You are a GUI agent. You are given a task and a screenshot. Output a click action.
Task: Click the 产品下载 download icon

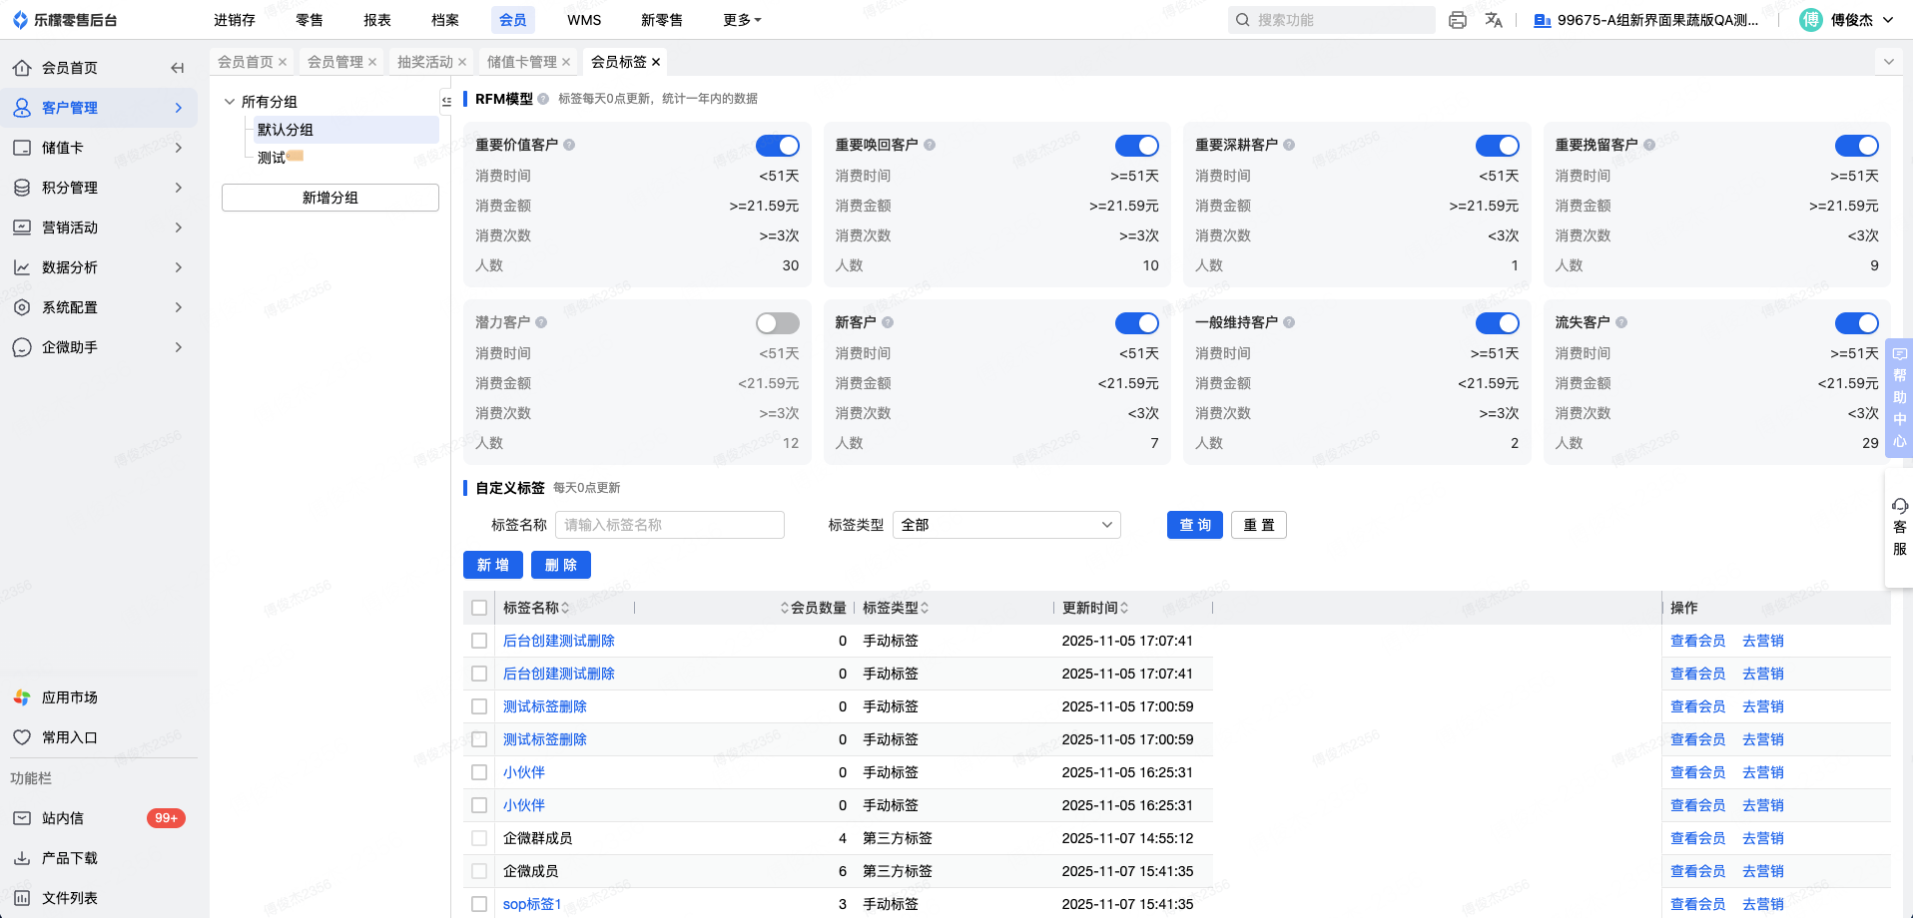click(x=22, y=858)
